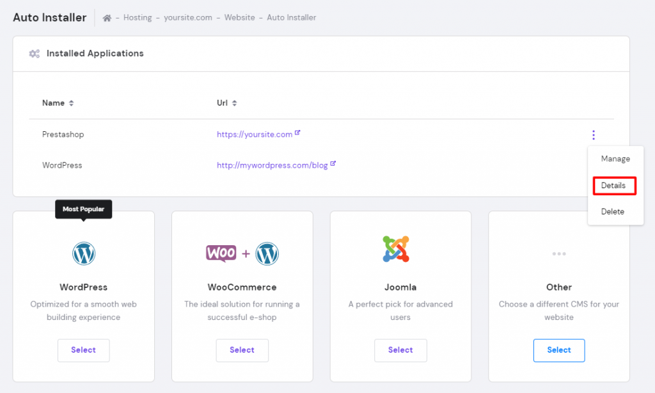Open the https://yoursite.com link
This screenshot has width=655, height=393.
(255, 134)
